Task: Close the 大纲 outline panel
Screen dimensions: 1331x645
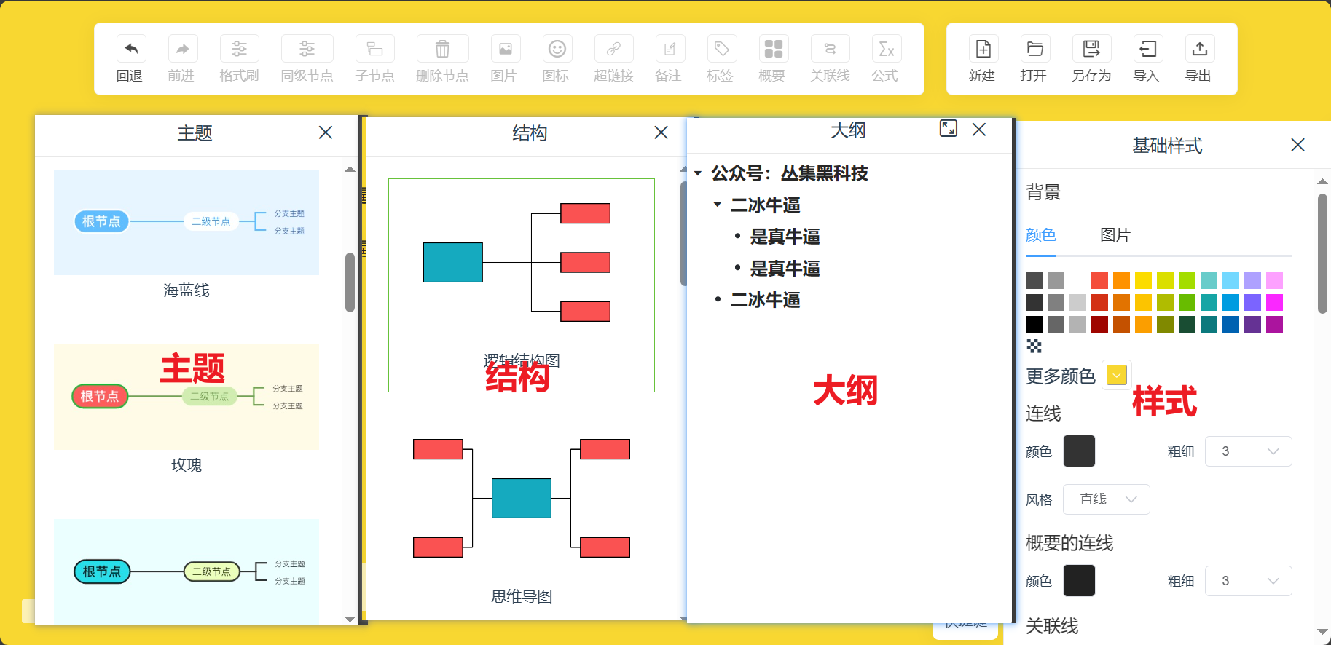Action: click(979, 129)
